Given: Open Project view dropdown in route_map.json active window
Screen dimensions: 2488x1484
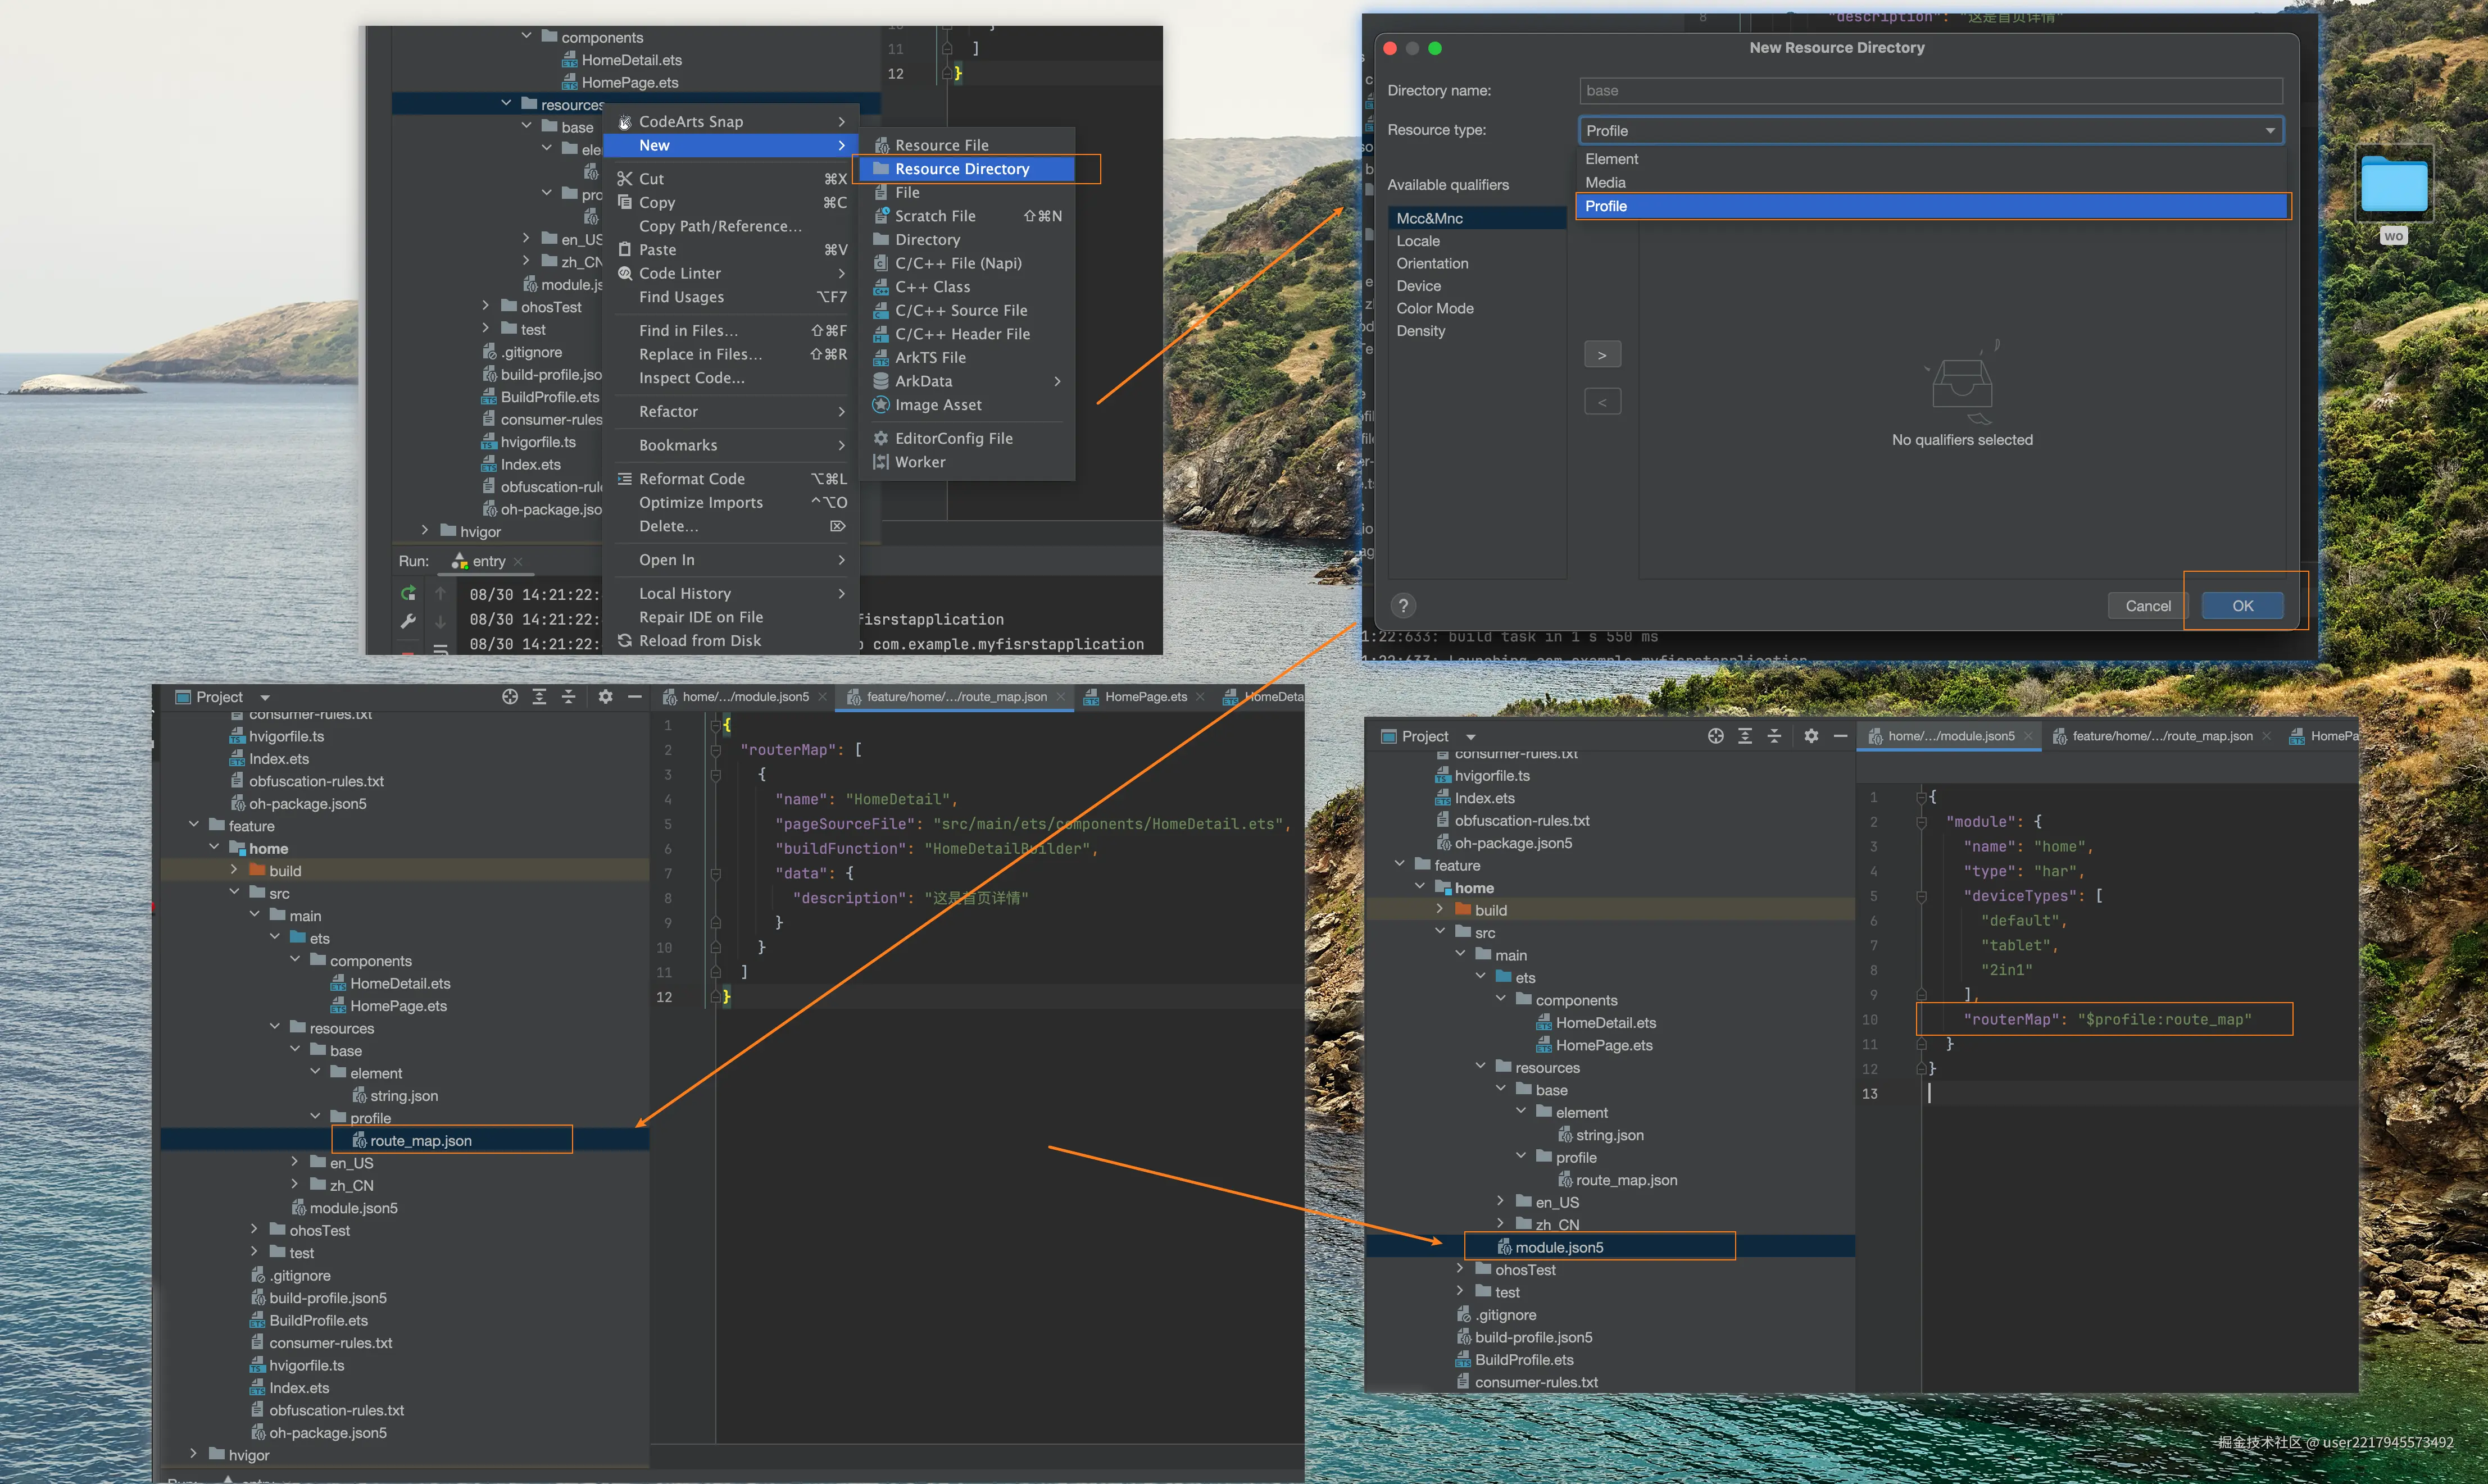Looking at the screenshot, I should (x=265, y=698).
